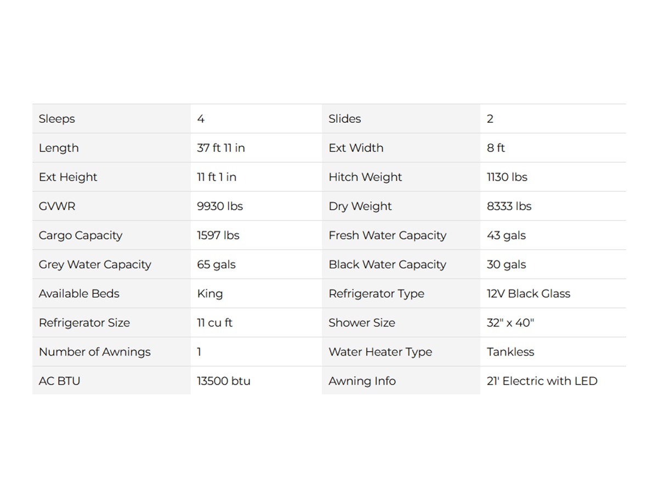Click the Slides label cell
Viewport: 658px width, 493px height.
point(401,119)
